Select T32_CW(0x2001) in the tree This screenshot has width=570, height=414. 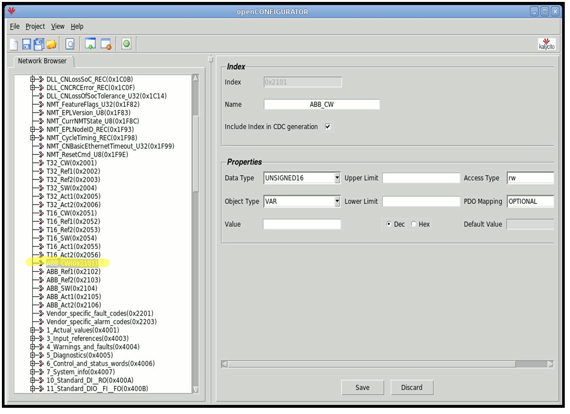click(72, 163)
